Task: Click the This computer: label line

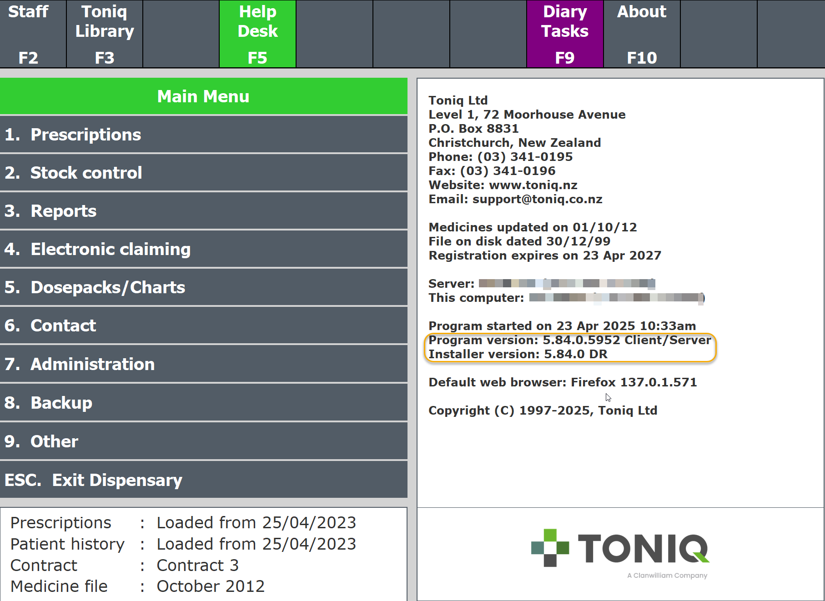Action: pos(567,298)
